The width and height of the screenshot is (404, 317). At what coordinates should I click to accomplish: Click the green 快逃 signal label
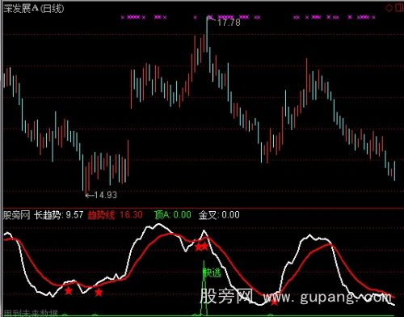[x=212, y=273]
